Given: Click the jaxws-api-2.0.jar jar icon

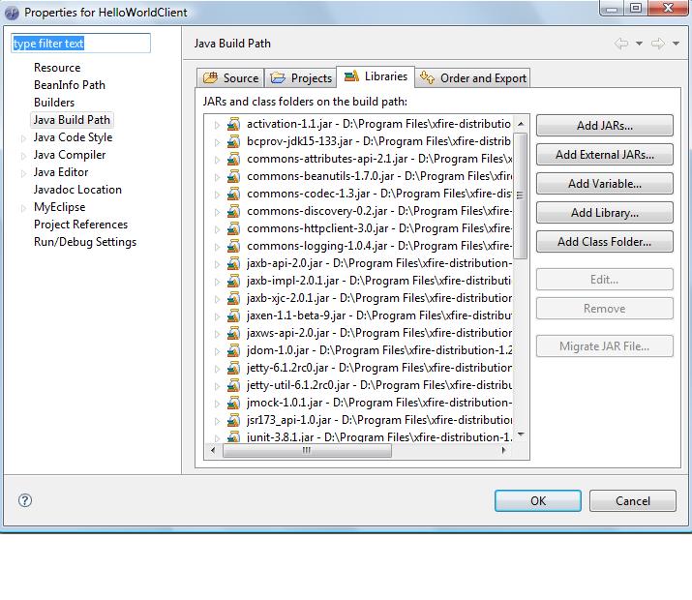Looking at the screenshot, I should tap(233, 334).
